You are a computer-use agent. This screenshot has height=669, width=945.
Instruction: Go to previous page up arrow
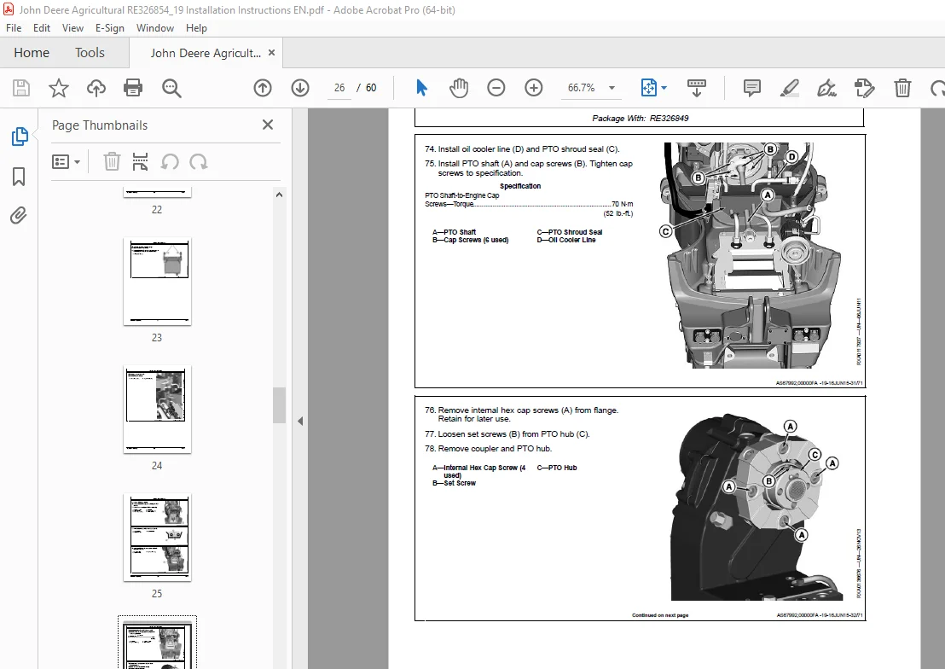[x=262, y=88]
